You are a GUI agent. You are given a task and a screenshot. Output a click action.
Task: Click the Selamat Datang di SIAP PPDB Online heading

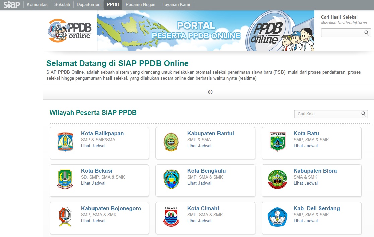click(x=117, y=63)
